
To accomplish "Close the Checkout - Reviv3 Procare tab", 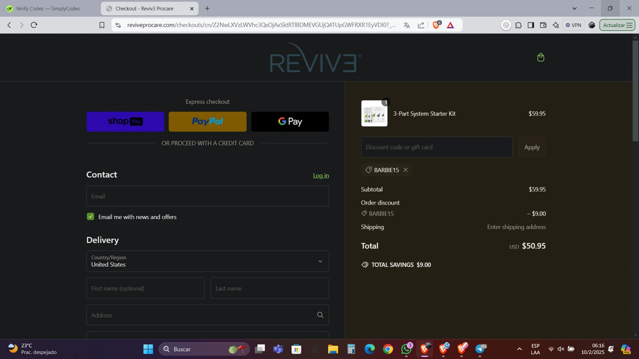I will pos(192,9).
